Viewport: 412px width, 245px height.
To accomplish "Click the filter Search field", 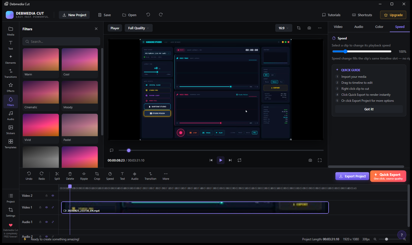I will coord(61,41).
